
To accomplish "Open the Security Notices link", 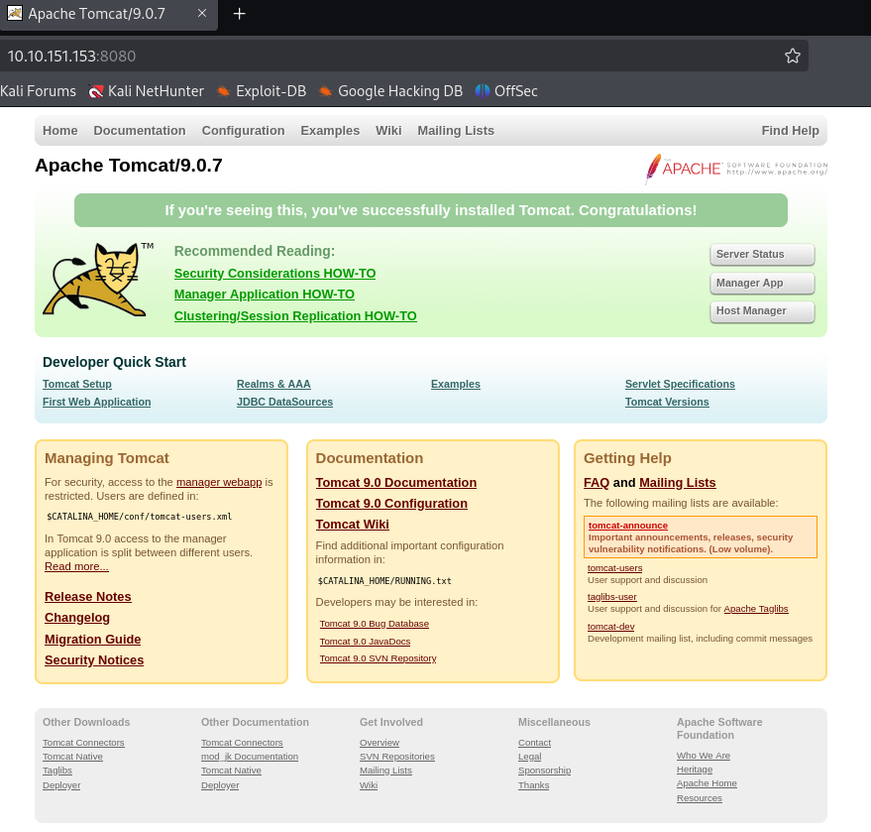I will click(x=94, y=660).
